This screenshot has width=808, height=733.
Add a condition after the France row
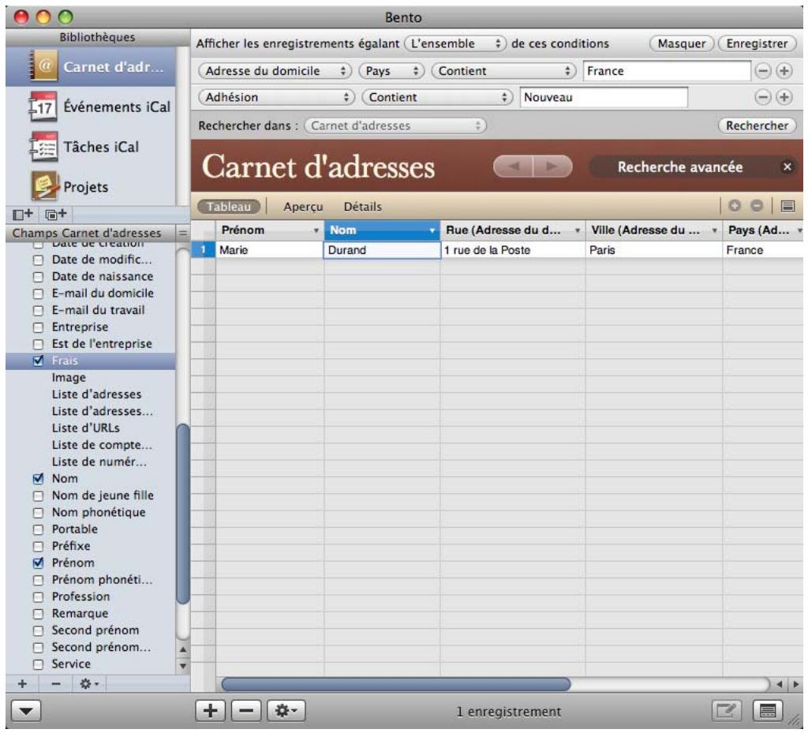pyautogui.click(x=784, y=71)
